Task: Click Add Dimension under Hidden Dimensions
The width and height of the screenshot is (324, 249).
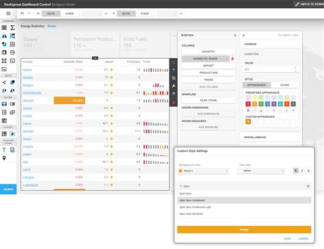Action: click(x=208, y=114)
